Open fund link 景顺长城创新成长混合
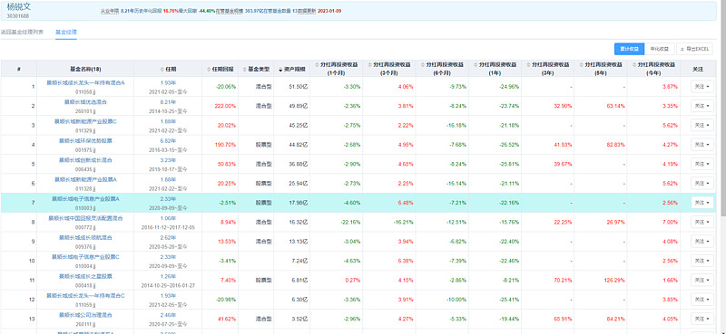This screenshot has height=334, width=726. pyautogui.click(x=85, y=160)
